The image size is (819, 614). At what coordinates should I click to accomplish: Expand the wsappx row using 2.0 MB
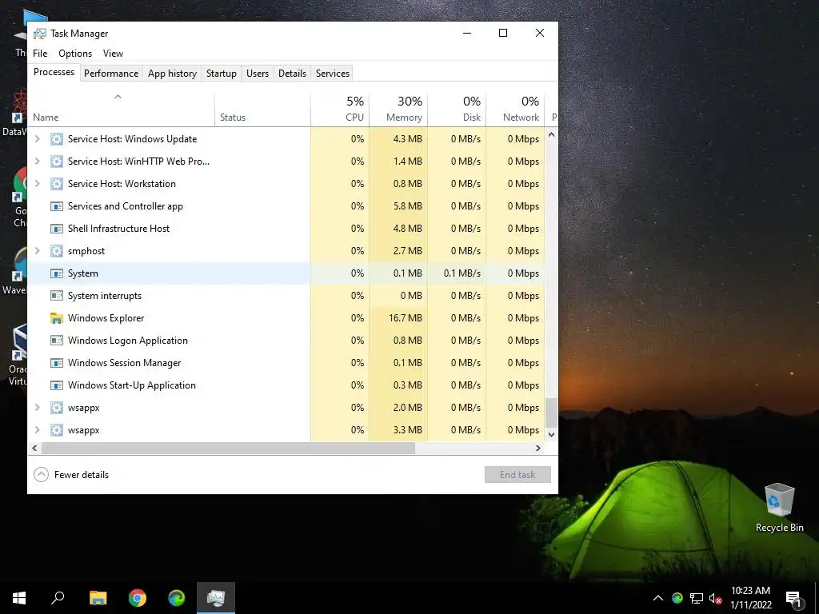point(37,408)
